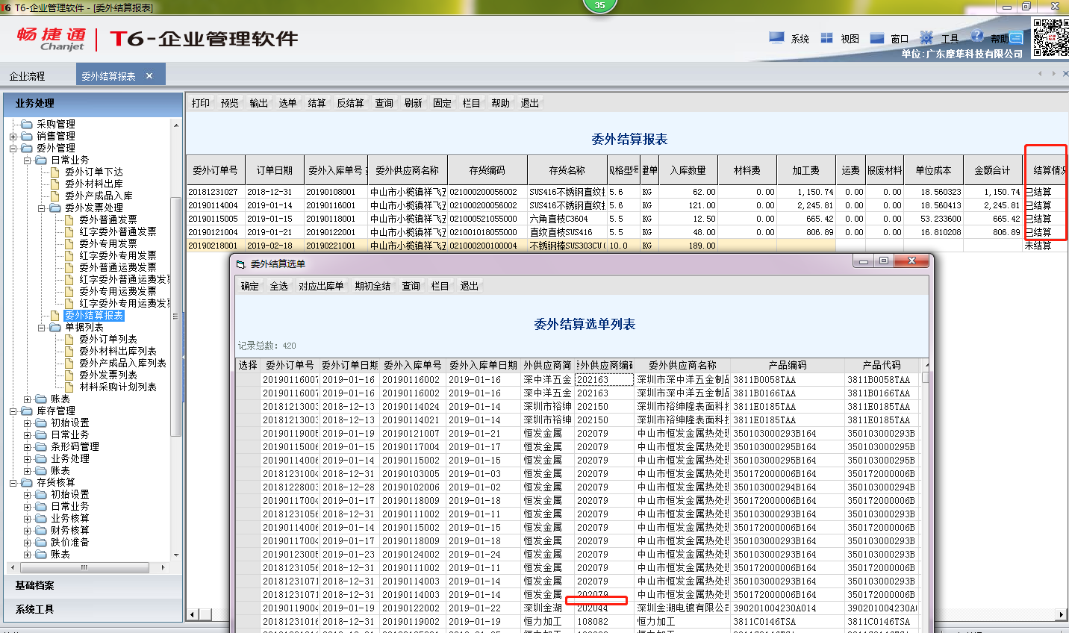Screen dimensions: 1069x633
Task: Switch to the 企业流程 tab
Action: point(27,76)
